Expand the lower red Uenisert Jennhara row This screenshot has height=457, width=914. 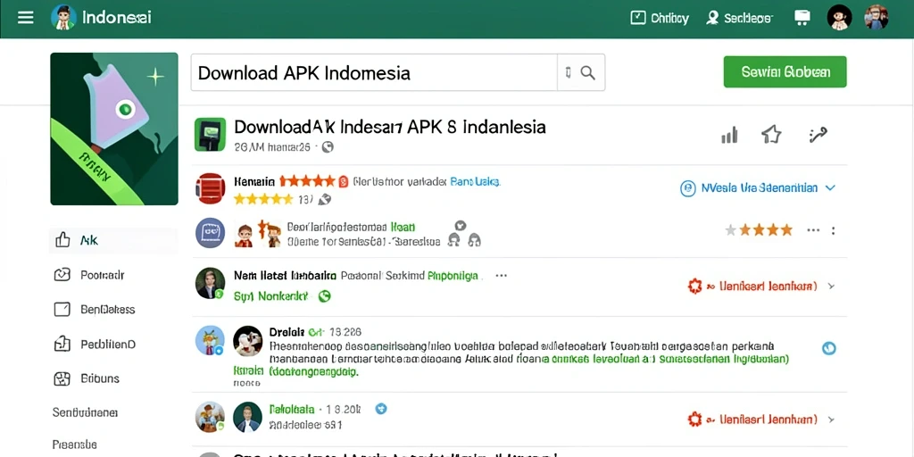(762, 420)
